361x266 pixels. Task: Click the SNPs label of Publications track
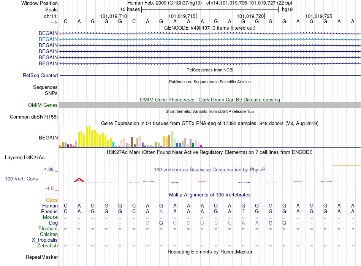51,93
